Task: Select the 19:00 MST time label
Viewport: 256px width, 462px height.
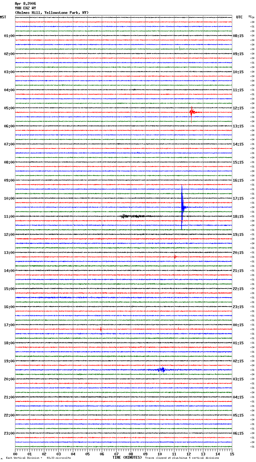Action: pyautogui.click(x=9, y=361)
